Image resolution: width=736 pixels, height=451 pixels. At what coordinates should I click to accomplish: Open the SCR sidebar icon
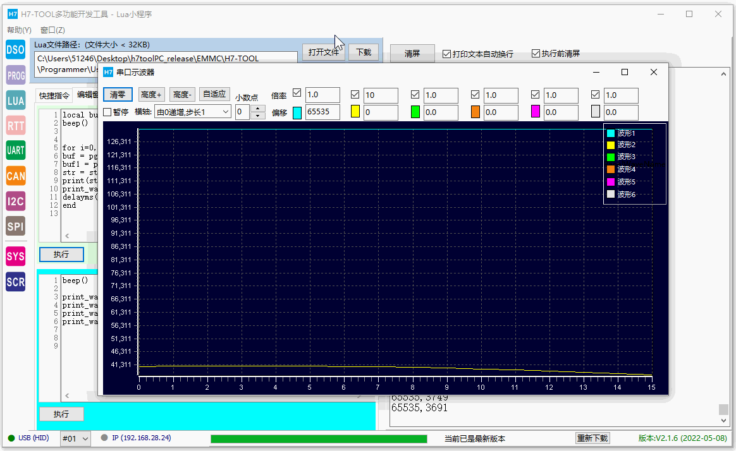click(15, 282)
